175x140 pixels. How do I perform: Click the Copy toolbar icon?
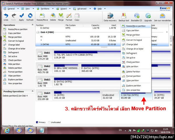click(77, 17)
